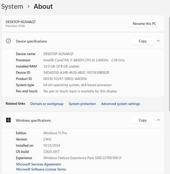
Task: Click the Device specifications info icon
Action: point(8,41)
